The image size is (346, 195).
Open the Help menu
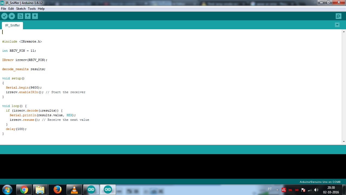tap(41, 9)
